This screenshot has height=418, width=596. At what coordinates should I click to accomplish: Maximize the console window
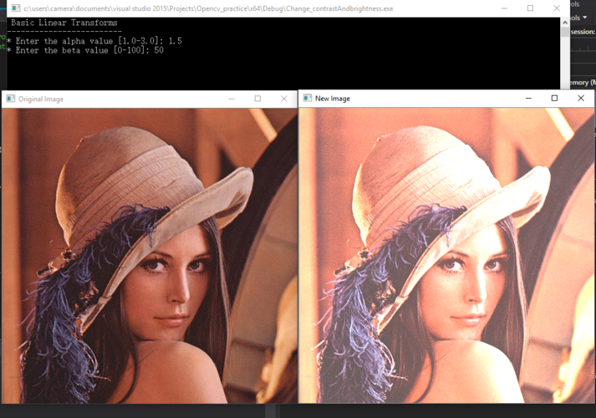point(530,8)
